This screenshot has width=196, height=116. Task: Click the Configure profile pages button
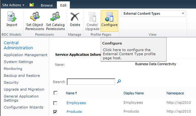click(109, 21)
